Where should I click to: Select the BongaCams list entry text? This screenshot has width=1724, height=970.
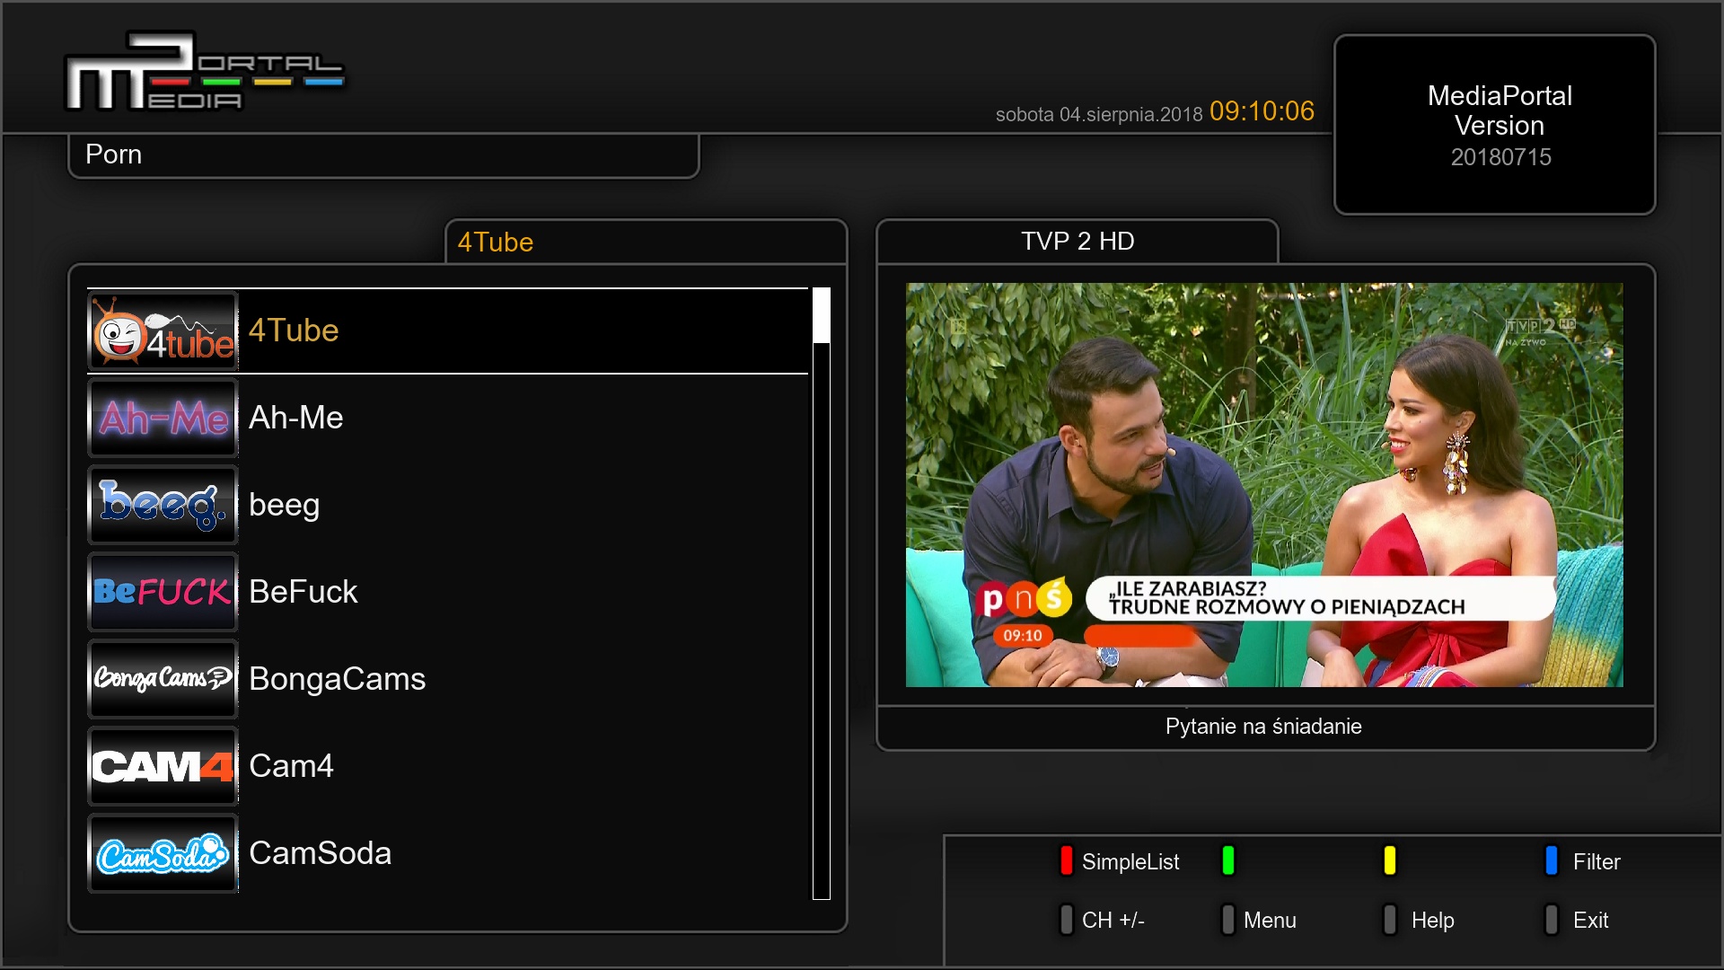click(x=337, y=680)
